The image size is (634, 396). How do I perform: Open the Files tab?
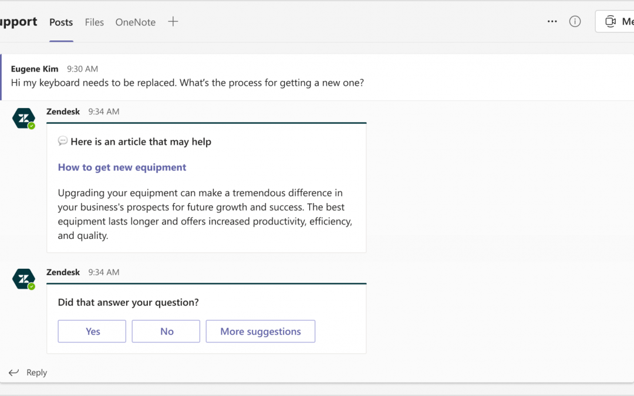(94, 22)
